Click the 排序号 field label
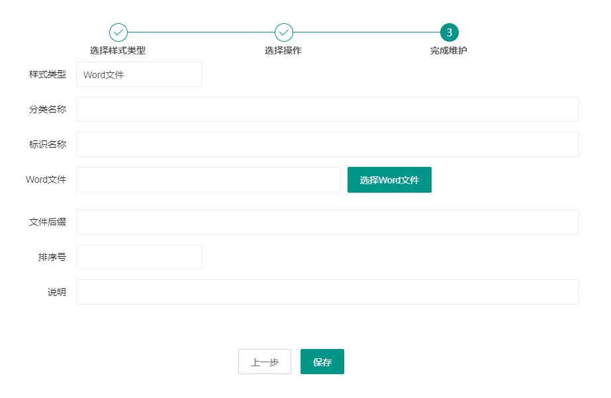 [x=52, y=258]
